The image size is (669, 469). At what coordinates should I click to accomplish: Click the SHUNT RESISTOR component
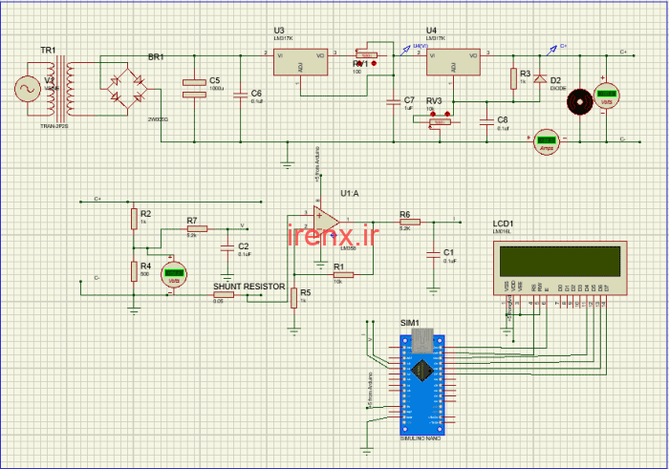[x=221, y=295]
